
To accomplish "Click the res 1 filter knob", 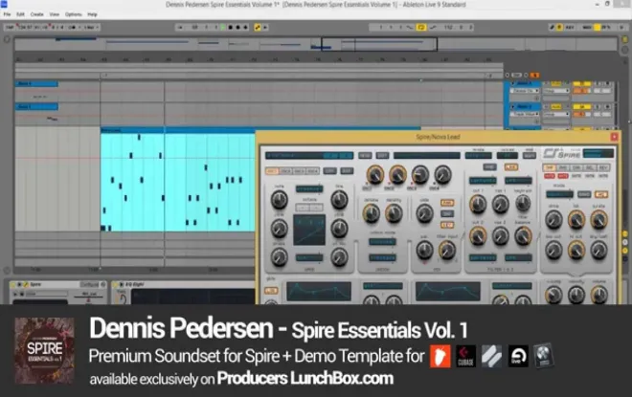I will (x=500, y=204).
